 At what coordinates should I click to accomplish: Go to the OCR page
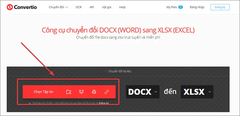point(79,7)
